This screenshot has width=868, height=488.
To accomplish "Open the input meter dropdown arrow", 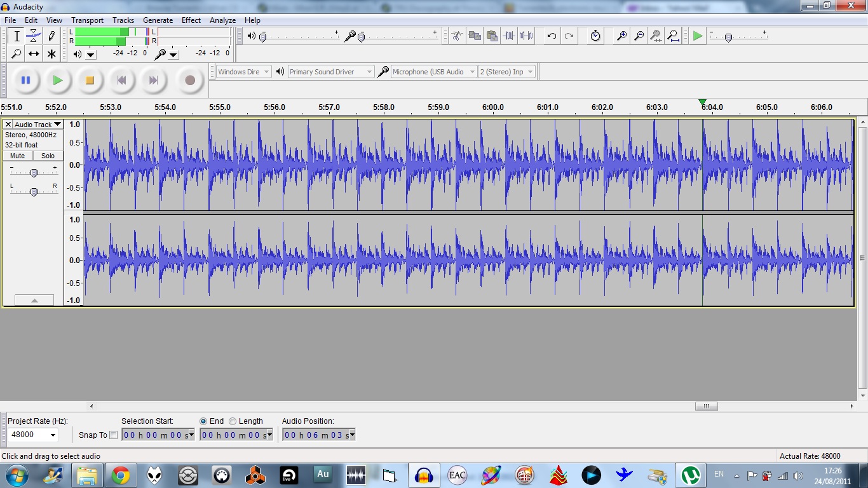I will point(173,54).
